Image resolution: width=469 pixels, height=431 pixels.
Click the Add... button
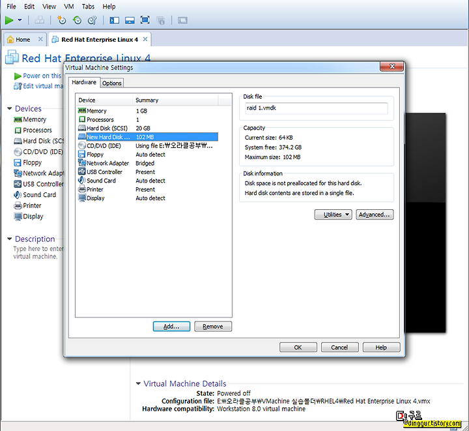171,327
